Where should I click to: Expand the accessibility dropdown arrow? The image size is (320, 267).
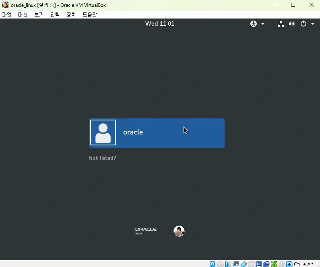point(263,24)
